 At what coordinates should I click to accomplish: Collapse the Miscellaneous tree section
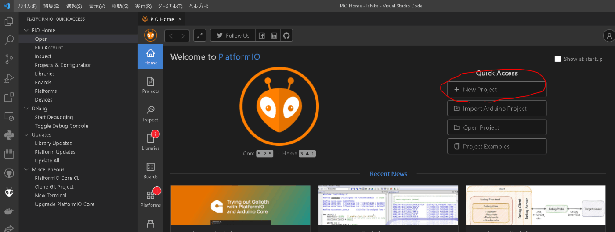pos(26,169)
